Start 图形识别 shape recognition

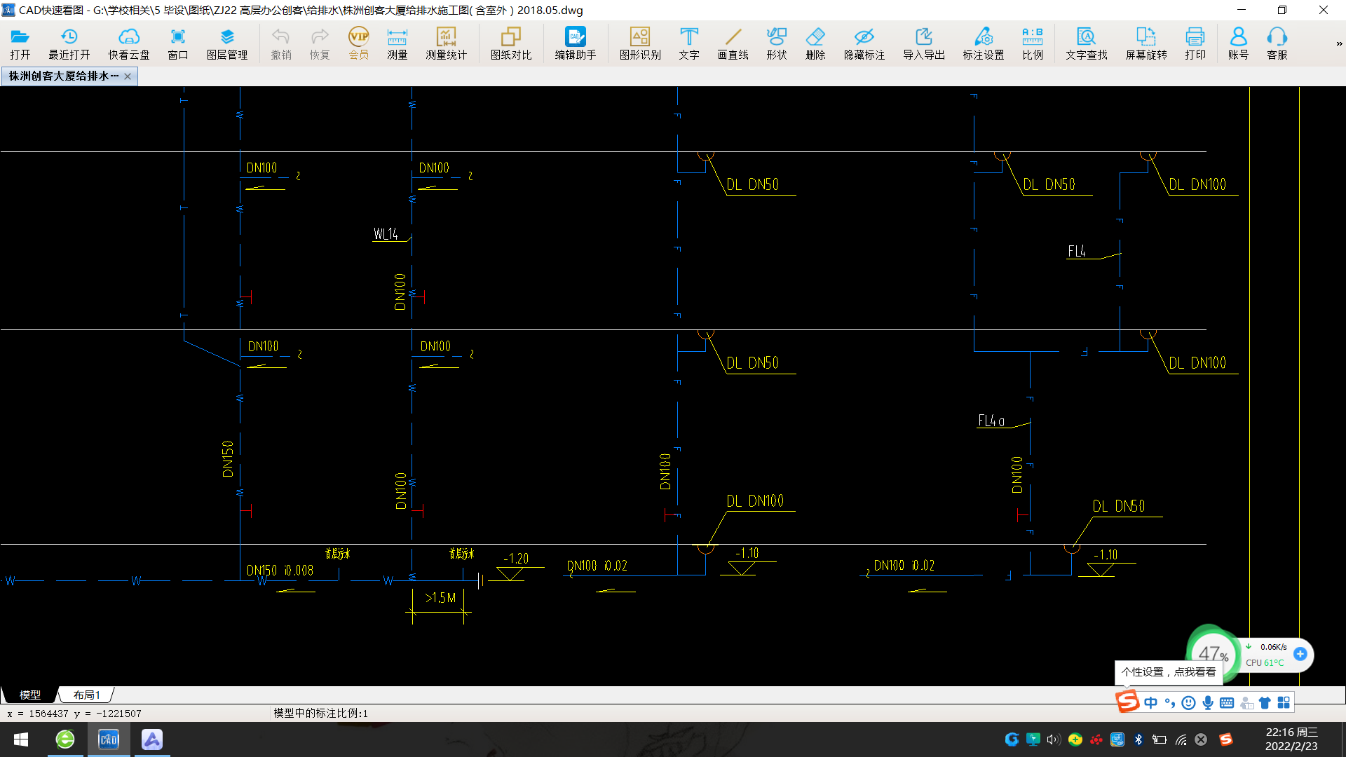(x=639, y=43)
